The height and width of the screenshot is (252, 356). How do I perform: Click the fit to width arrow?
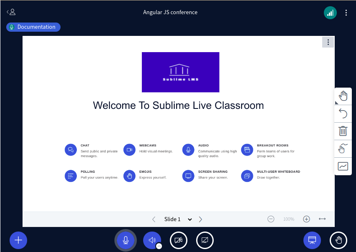coord(322,219)
